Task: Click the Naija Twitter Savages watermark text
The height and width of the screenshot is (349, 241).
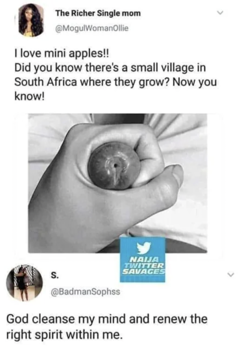Action: [x=143, y=266]
